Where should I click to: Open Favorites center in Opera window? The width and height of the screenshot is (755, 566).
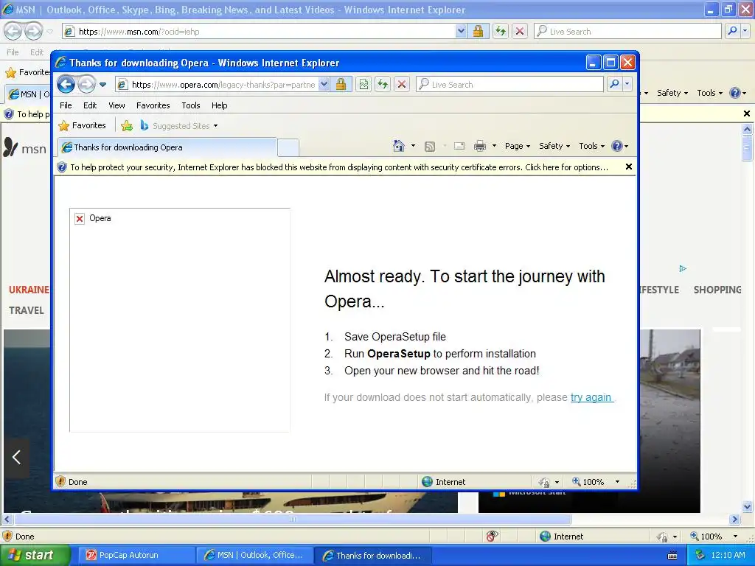pyautogui.click(x=83, y=125)
